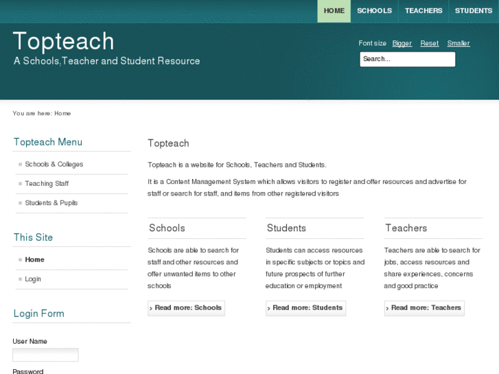
Task: Open Schools & Colleges menu item
Action: [54, 165]
